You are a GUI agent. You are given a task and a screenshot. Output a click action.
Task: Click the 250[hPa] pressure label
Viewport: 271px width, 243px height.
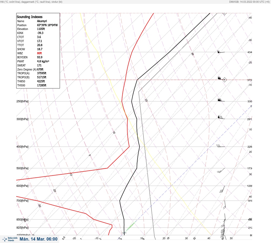(x=22, y=101)
